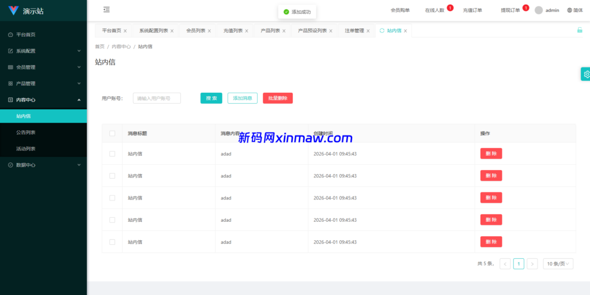Viewport: 590px width, 295px height.
Task: Close the 充值列表 tab
Action: tap(247, 31)
